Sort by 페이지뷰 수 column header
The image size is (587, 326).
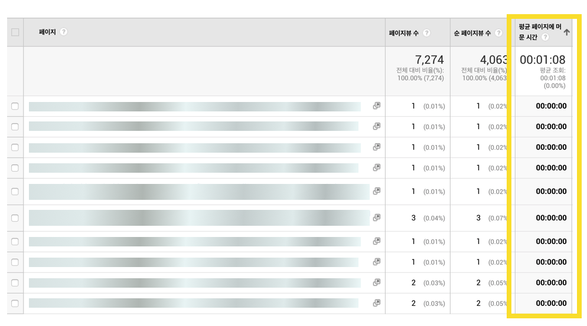404,33
